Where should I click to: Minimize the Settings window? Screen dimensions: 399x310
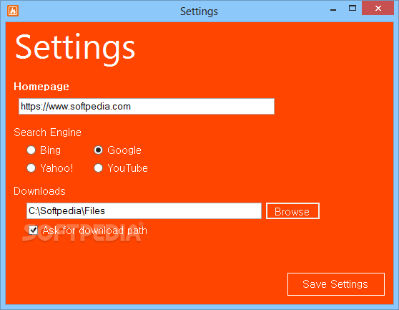[333, 10]
